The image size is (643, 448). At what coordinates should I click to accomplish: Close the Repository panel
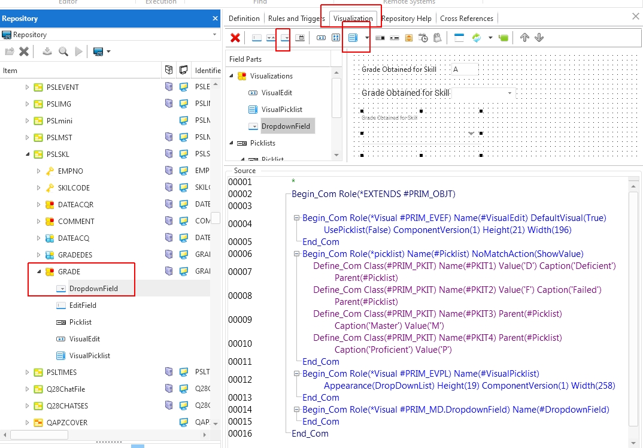pos(215,19)
